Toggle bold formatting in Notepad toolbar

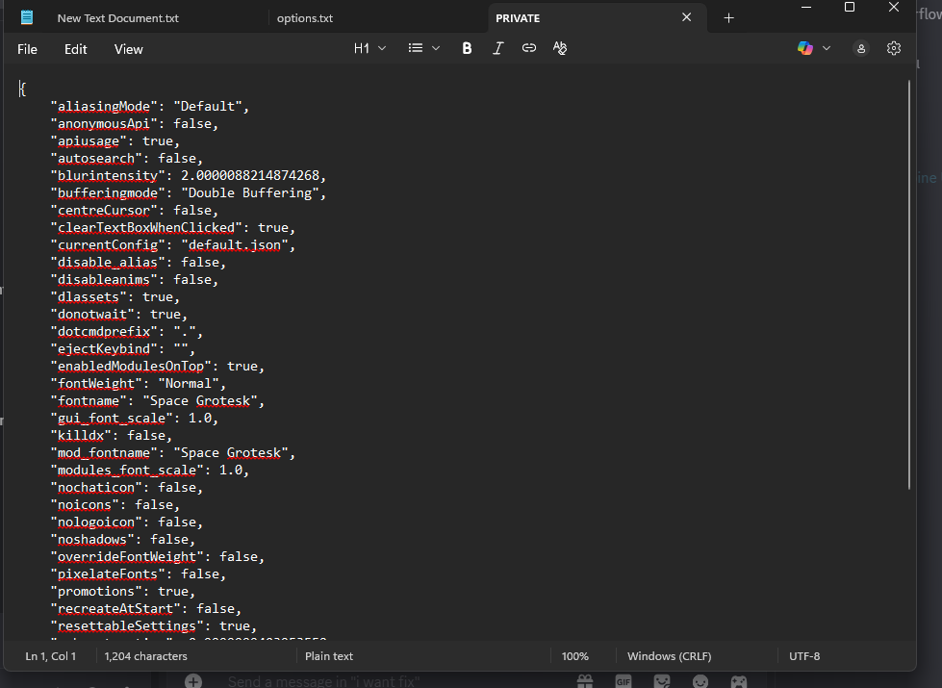pyautogui.click(x=467, y=49)
